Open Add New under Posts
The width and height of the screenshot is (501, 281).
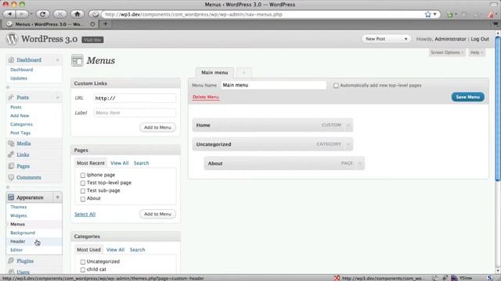click(20, 116)
